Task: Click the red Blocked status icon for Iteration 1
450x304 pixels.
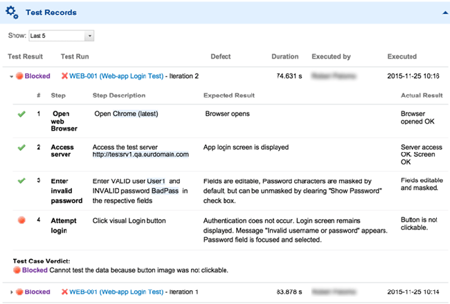Action: [x=19, y=292]
